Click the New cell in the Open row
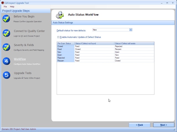 coord(134,55)
